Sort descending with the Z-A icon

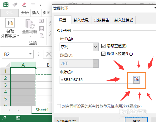pyautogui.click(x=50, y=33)
